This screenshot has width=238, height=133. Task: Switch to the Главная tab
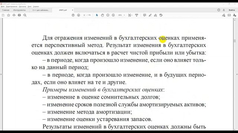(6, 10)
